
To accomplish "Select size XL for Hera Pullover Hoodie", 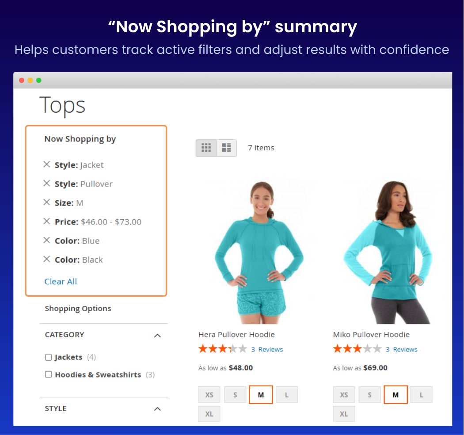I will 209,414.
